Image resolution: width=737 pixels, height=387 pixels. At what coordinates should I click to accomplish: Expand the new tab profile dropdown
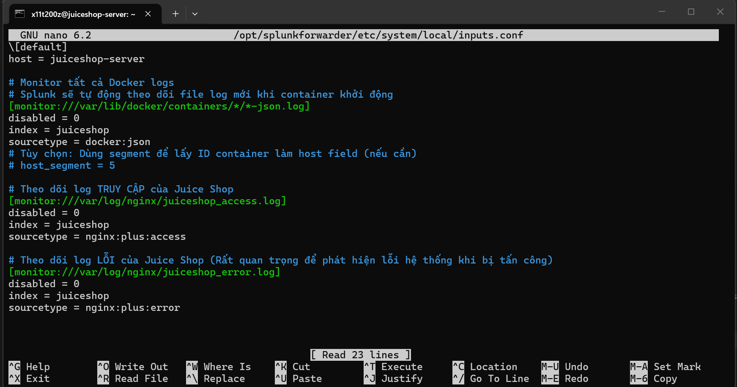[195, 14]
